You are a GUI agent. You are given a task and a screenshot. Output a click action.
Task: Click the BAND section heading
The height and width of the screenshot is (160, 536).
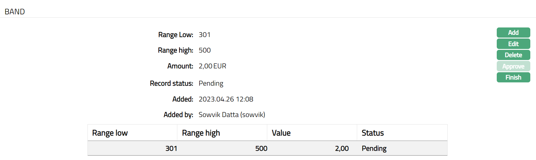click(15, 12)
